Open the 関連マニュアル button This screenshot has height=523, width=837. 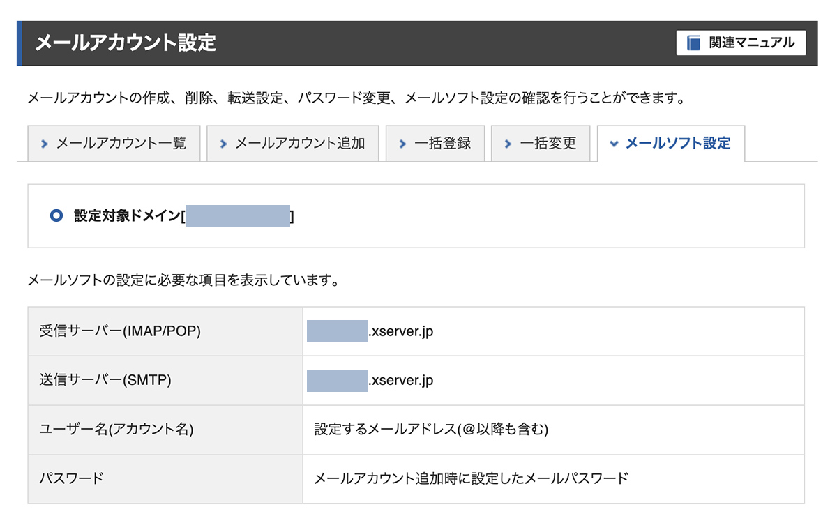pos(741,43)
